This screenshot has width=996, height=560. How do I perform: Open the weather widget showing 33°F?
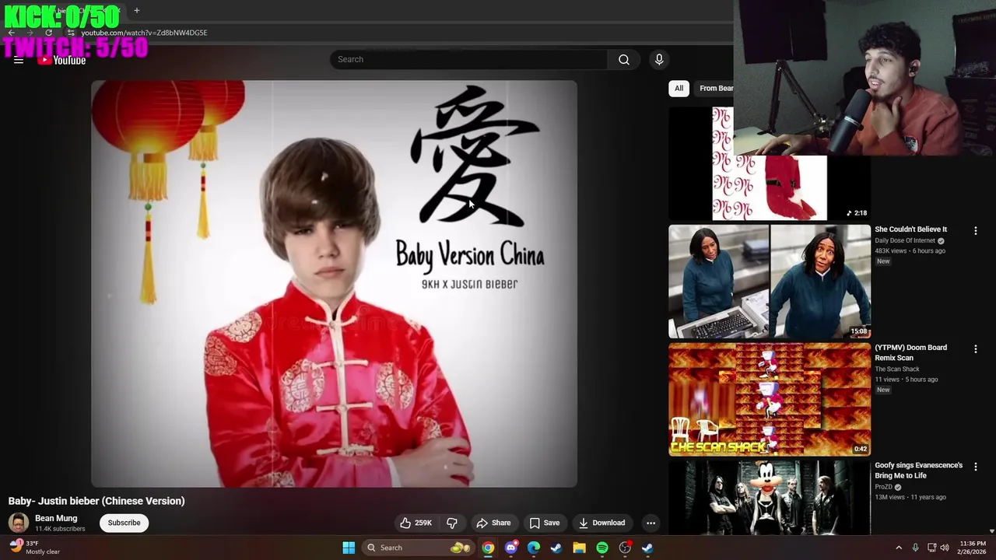click(x=35, y=548)
